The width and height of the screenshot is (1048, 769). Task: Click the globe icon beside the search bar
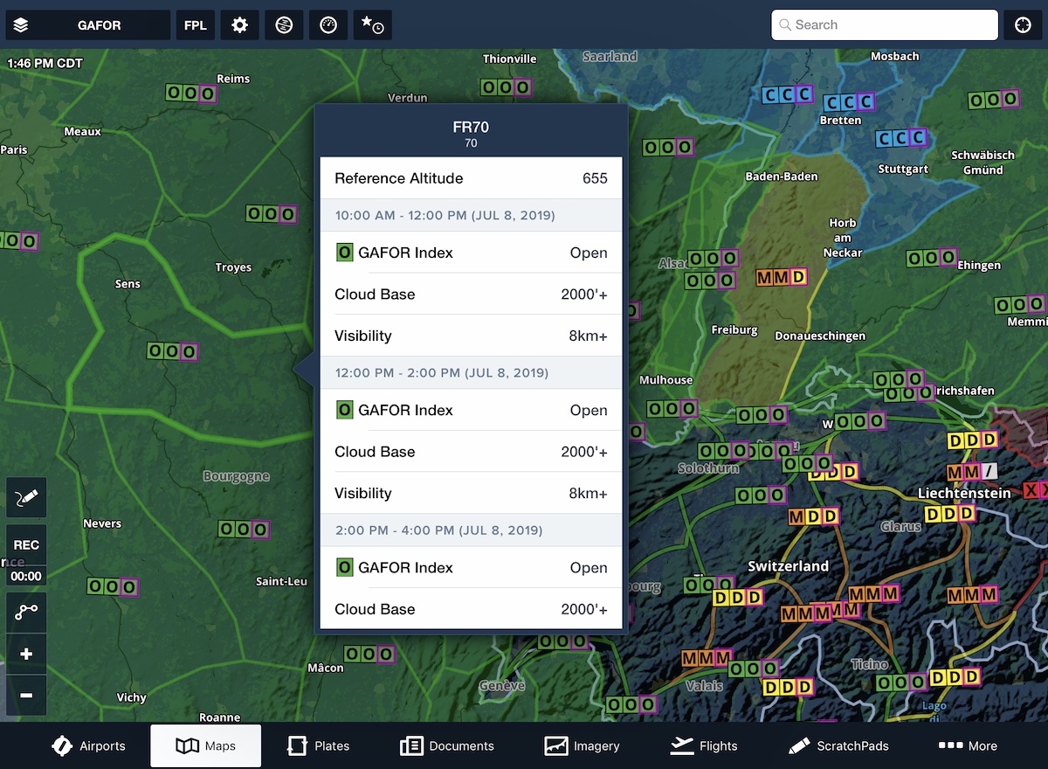pyautogui.click(x=1022, y=24)
